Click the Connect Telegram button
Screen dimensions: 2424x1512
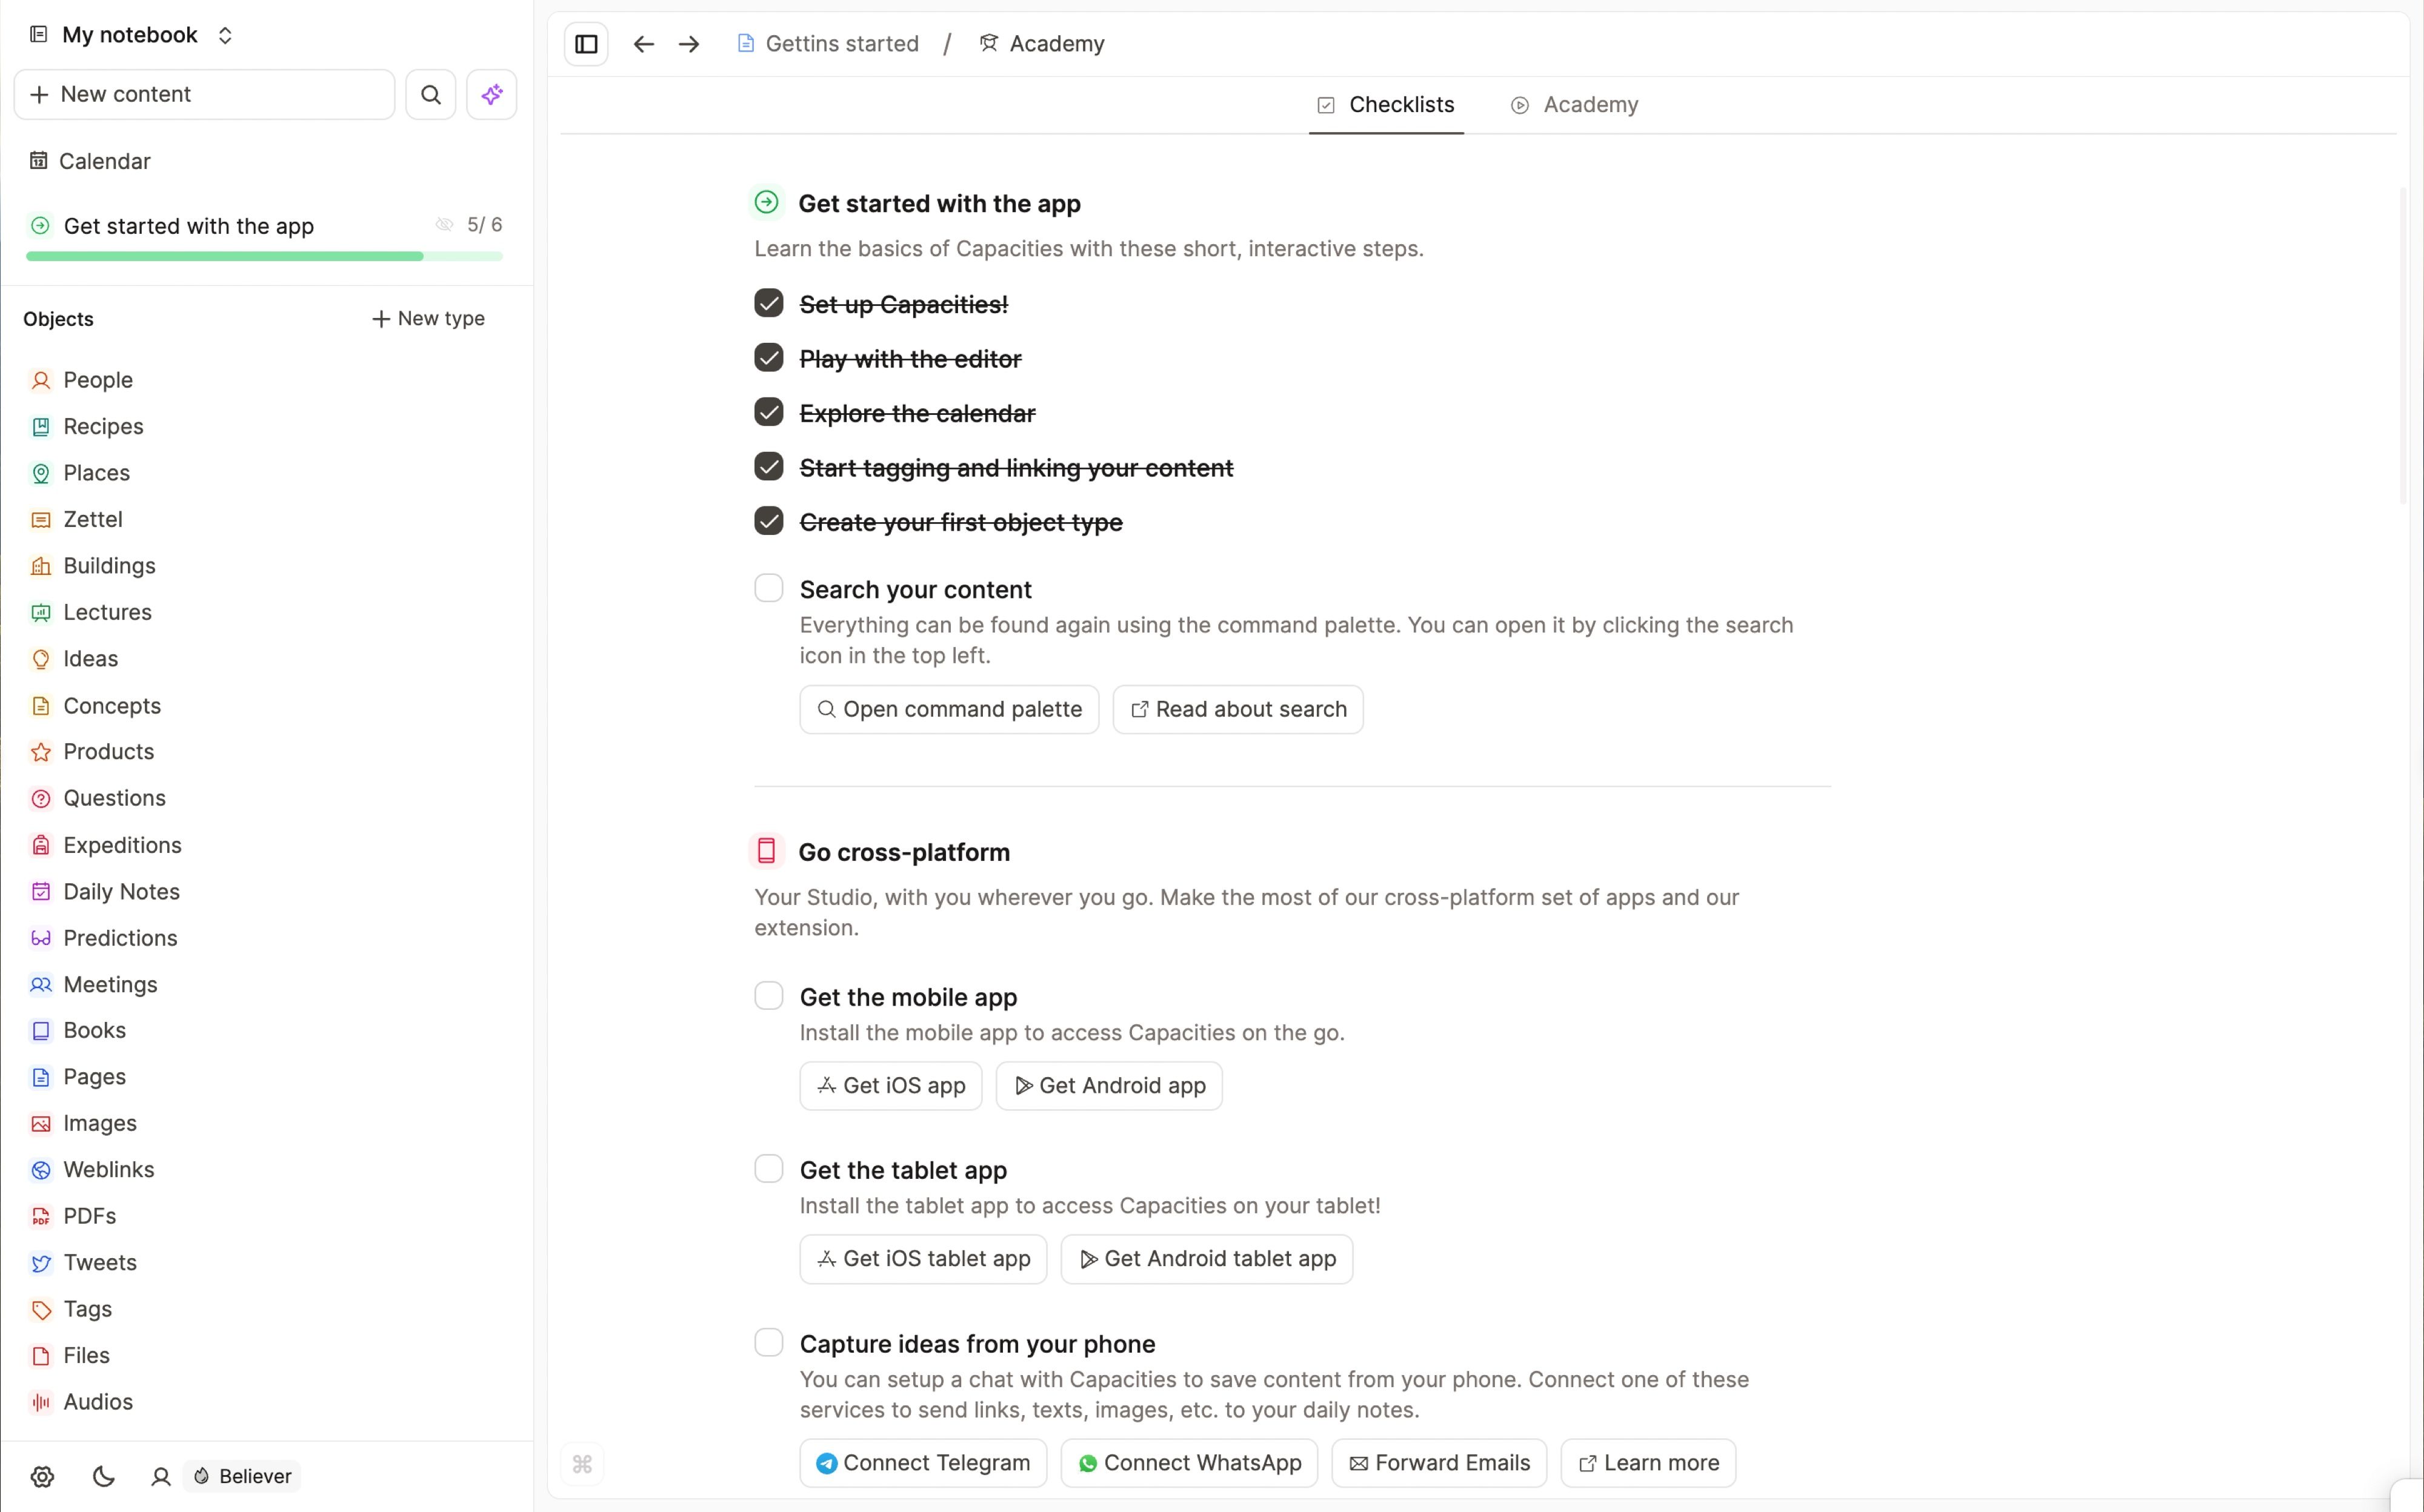tap(922, 1463)
